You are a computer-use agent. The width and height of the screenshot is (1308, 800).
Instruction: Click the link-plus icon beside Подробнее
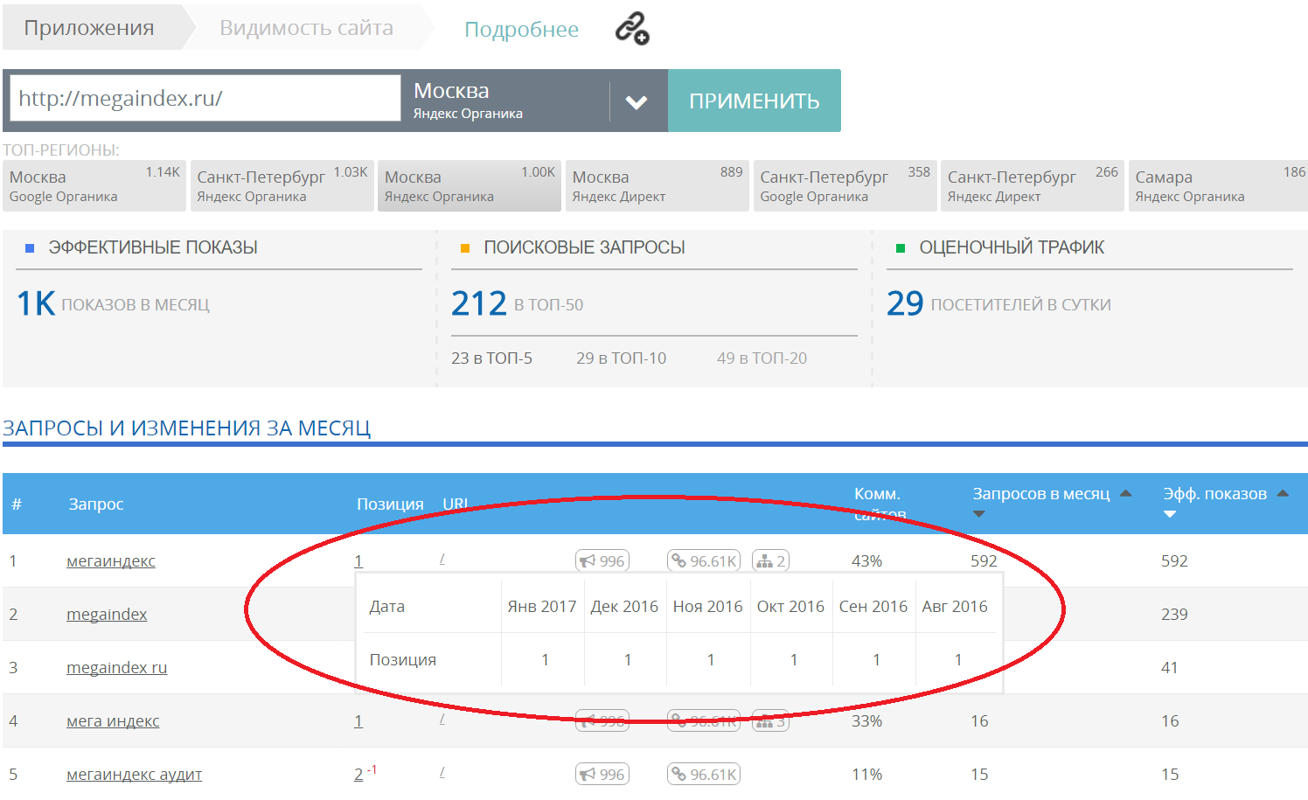[632, 29]
